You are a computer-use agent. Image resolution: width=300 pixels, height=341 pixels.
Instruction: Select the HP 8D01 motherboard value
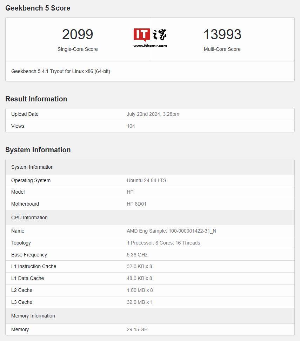136,204
